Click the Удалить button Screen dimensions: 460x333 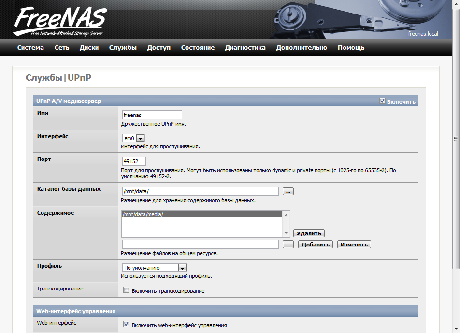click(x=309, y=233)
